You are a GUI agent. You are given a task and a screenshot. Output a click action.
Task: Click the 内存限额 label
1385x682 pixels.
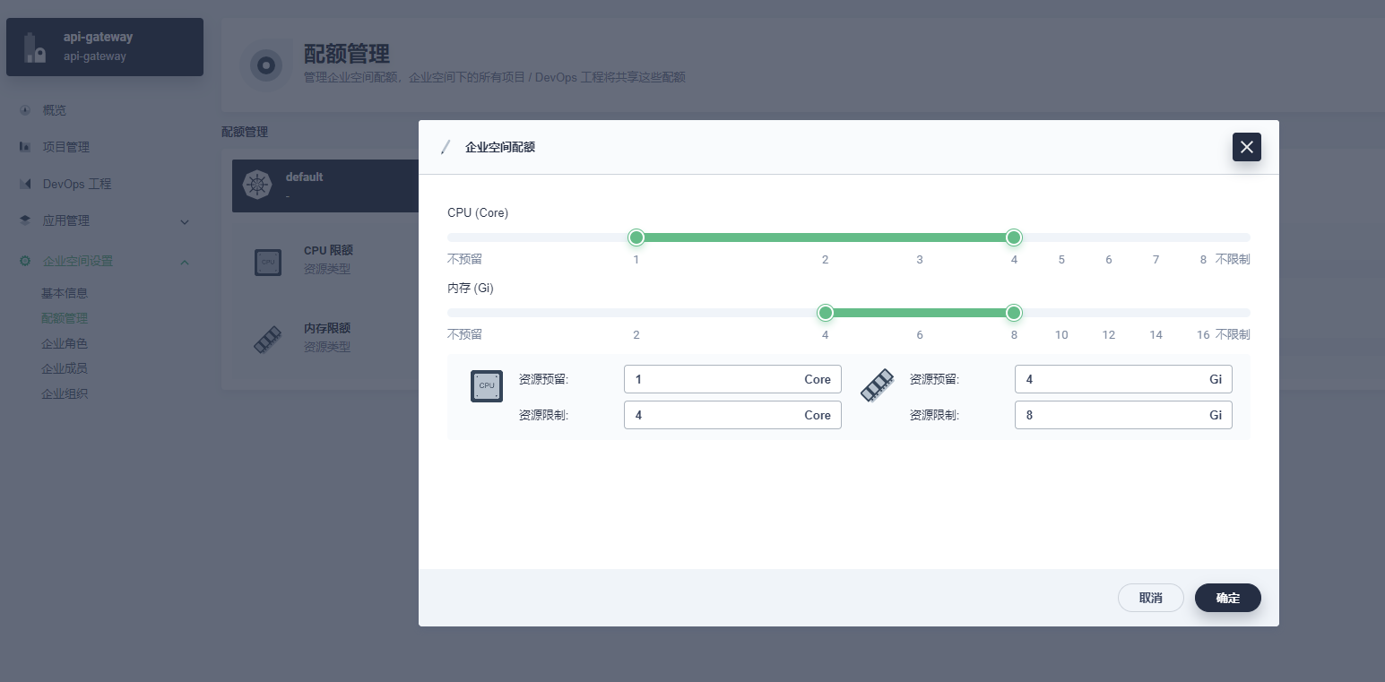click(x=327, y=329)
